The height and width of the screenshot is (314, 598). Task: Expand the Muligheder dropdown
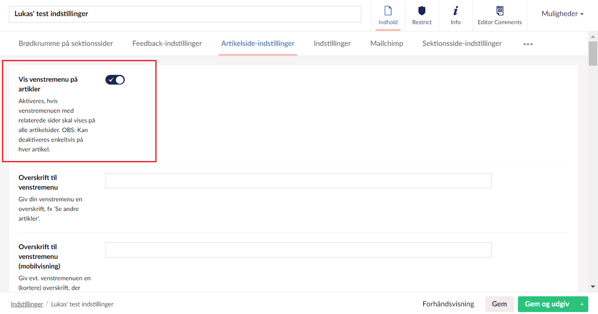(x=562, y=13)
